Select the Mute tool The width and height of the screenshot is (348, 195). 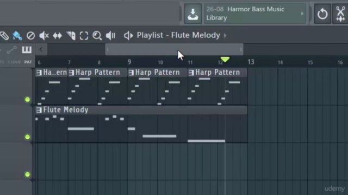pos(44,36)
